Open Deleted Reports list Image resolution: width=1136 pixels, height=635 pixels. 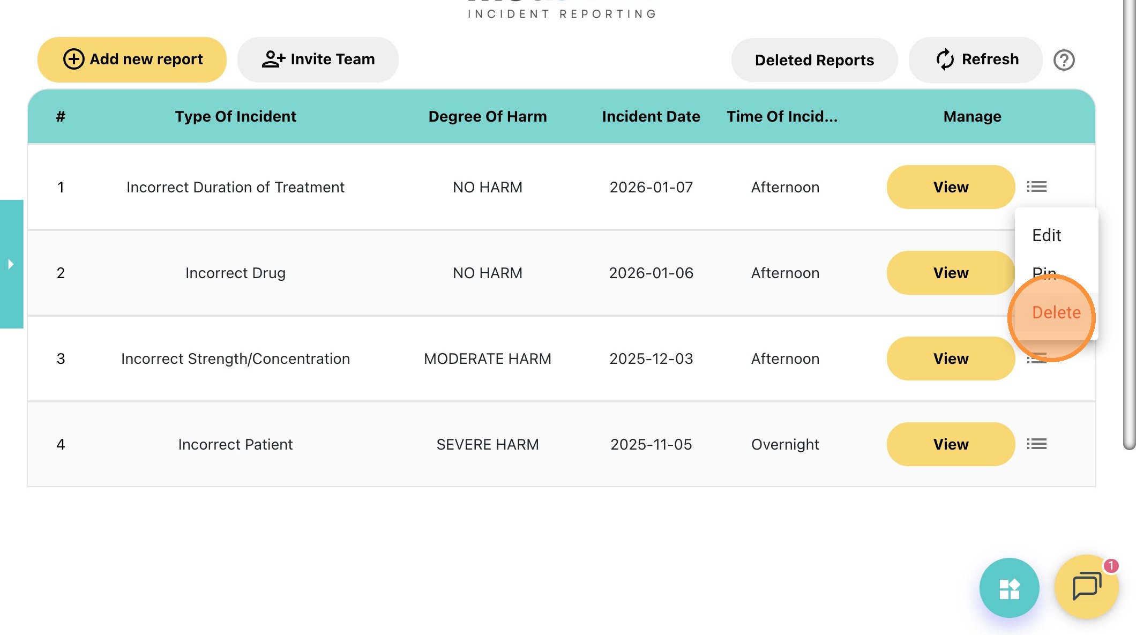click(x=814, y=60)
